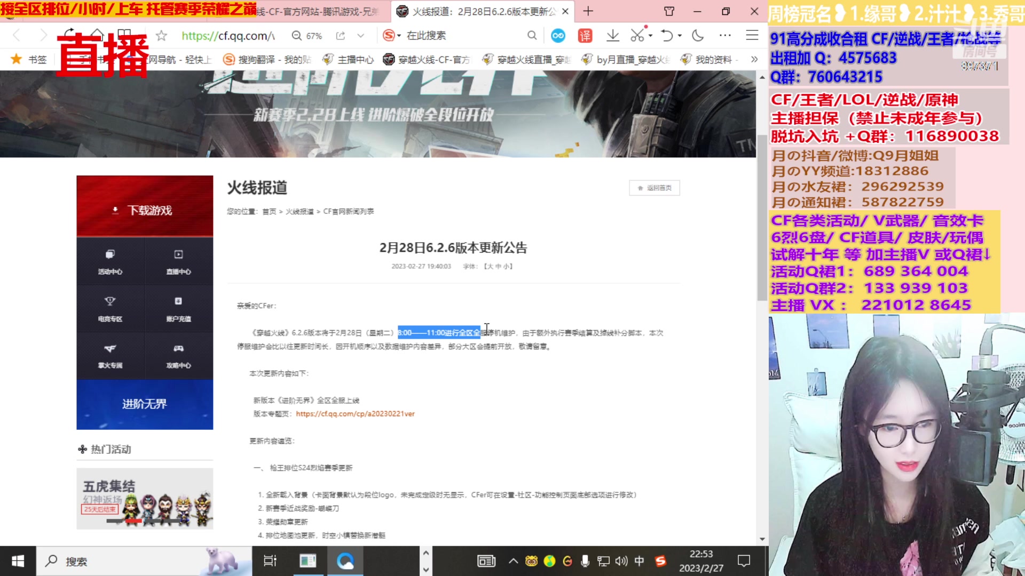Click the volume speaker tray icon
The image size is (1025, 576).
pyautogui.click(x=621, y=561)
